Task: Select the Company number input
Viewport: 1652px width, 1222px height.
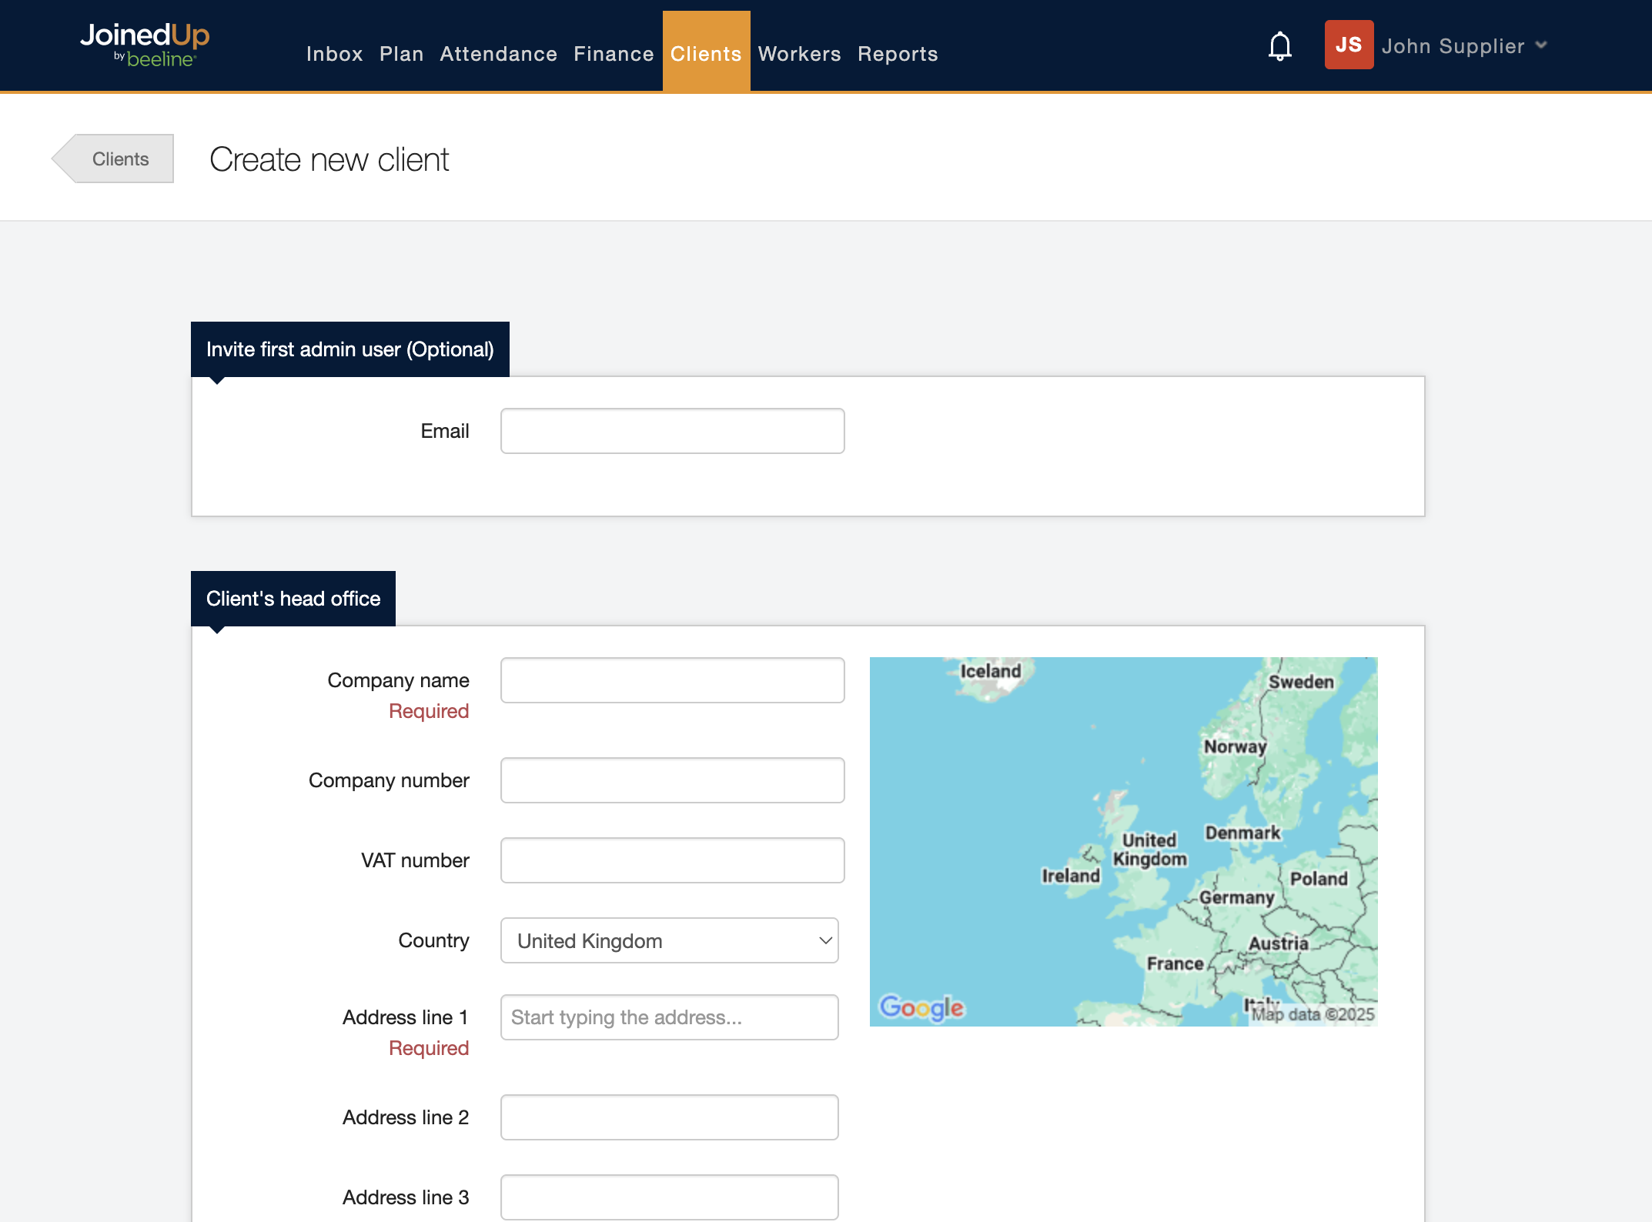Action: [672, 780]
